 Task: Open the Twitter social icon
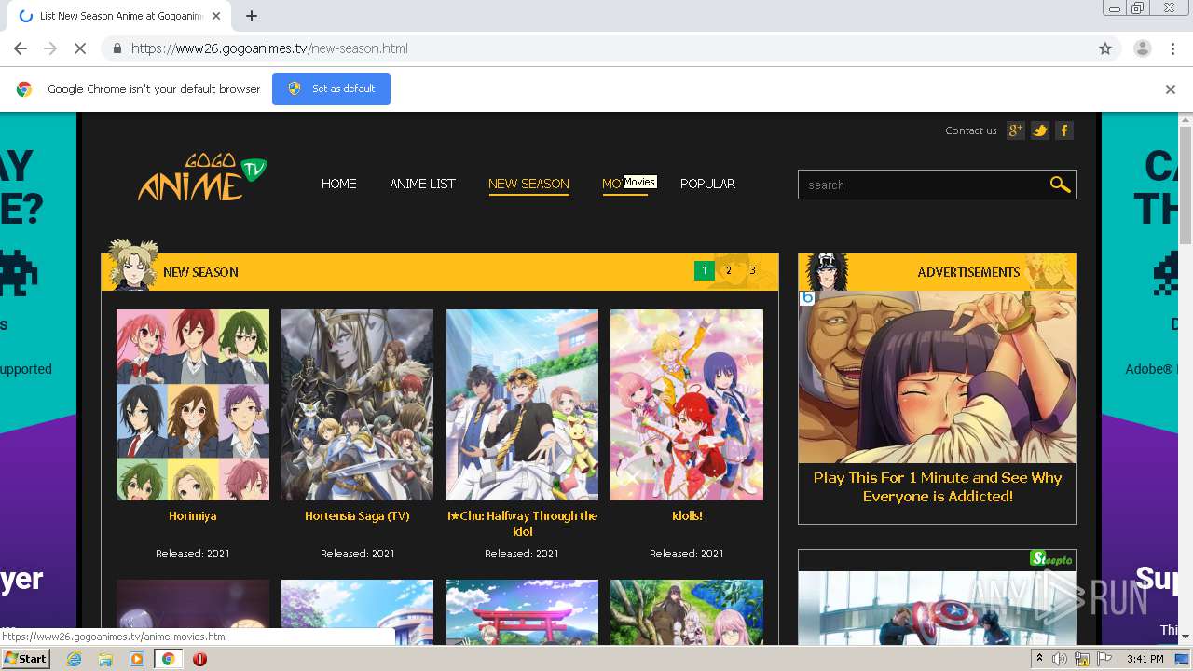1040,130
